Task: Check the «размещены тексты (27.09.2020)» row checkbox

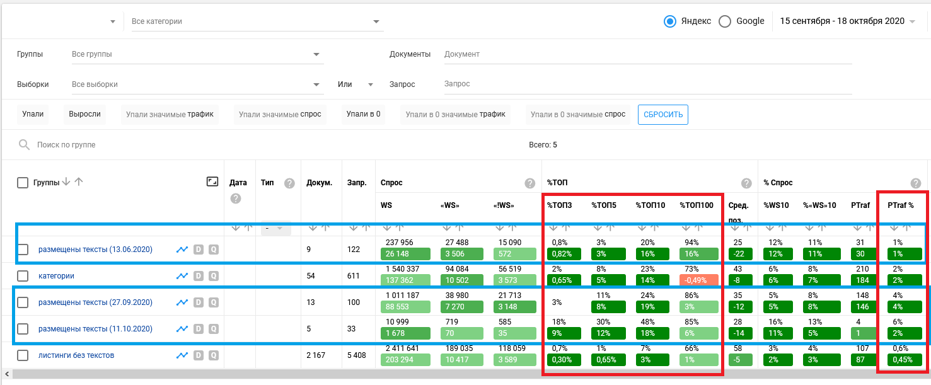Action: point(23,302)
